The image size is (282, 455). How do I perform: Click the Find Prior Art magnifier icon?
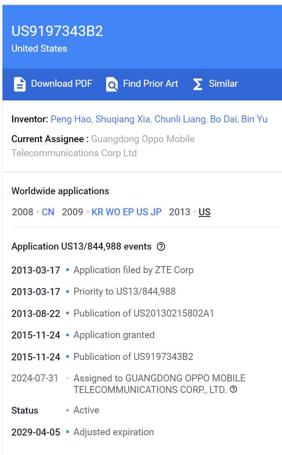click(112, 84)
